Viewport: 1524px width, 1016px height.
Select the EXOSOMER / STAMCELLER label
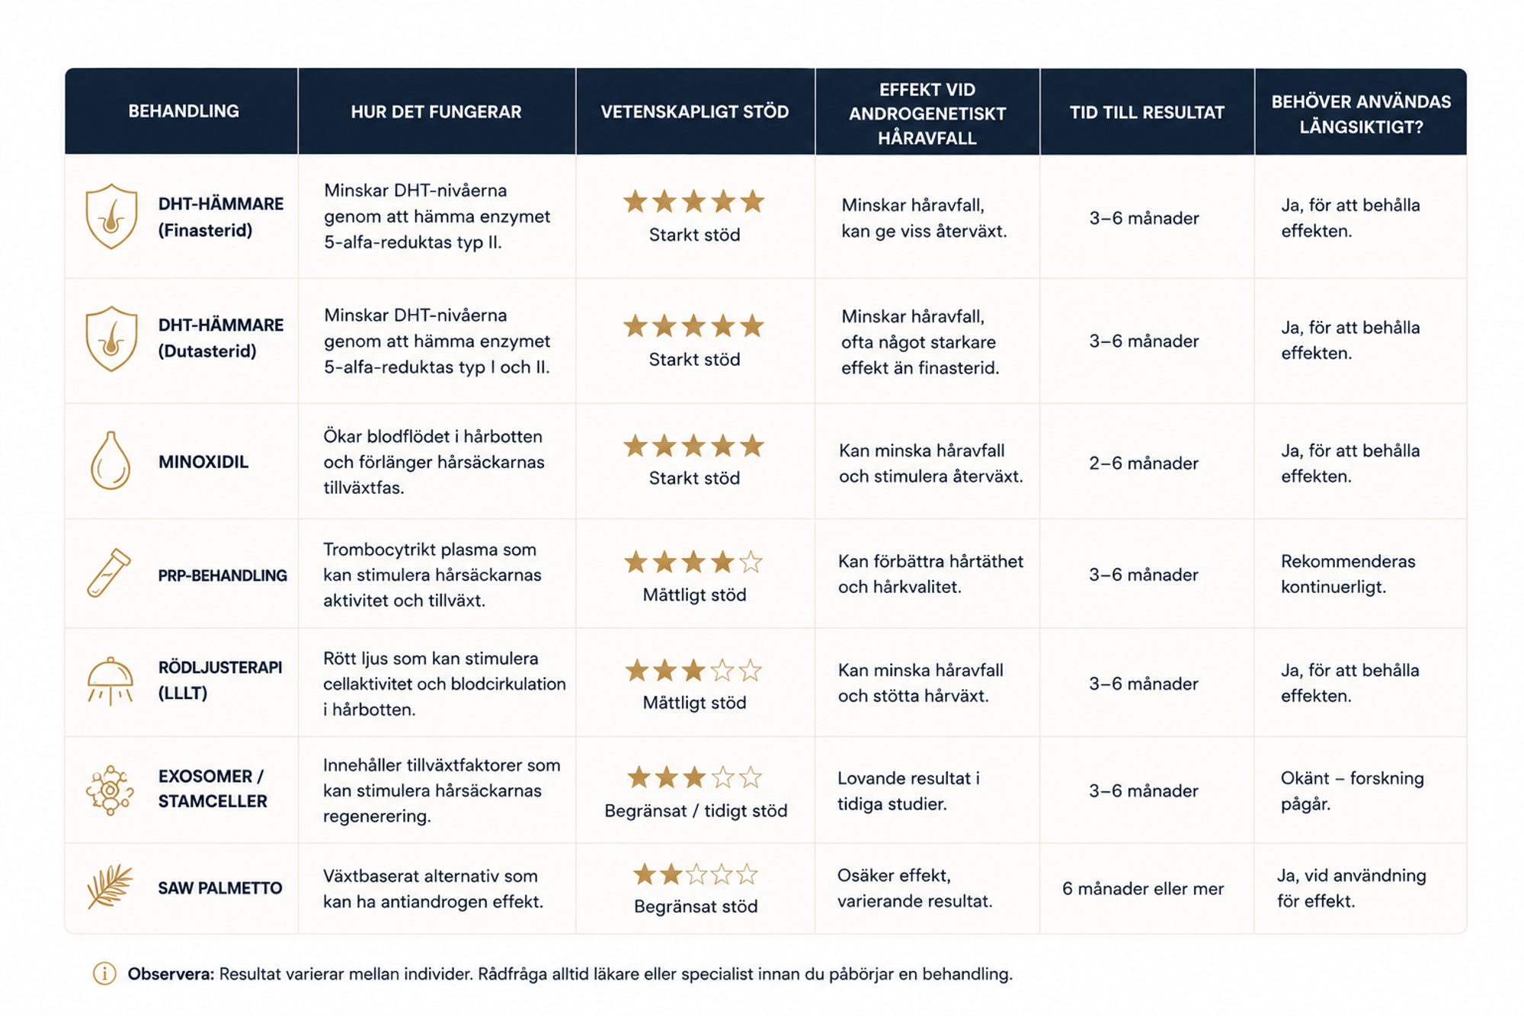tap(213, 789)
